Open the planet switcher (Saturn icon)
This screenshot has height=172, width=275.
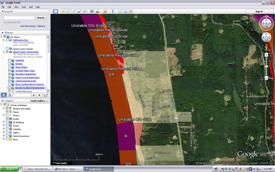[x=105, y=12]
